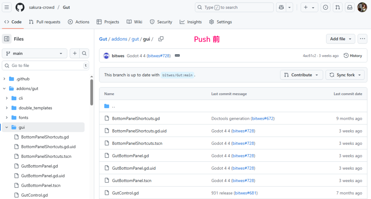Open user profile avatar menu
This screenshot has width=371, height=199.
tap(362, 7)
